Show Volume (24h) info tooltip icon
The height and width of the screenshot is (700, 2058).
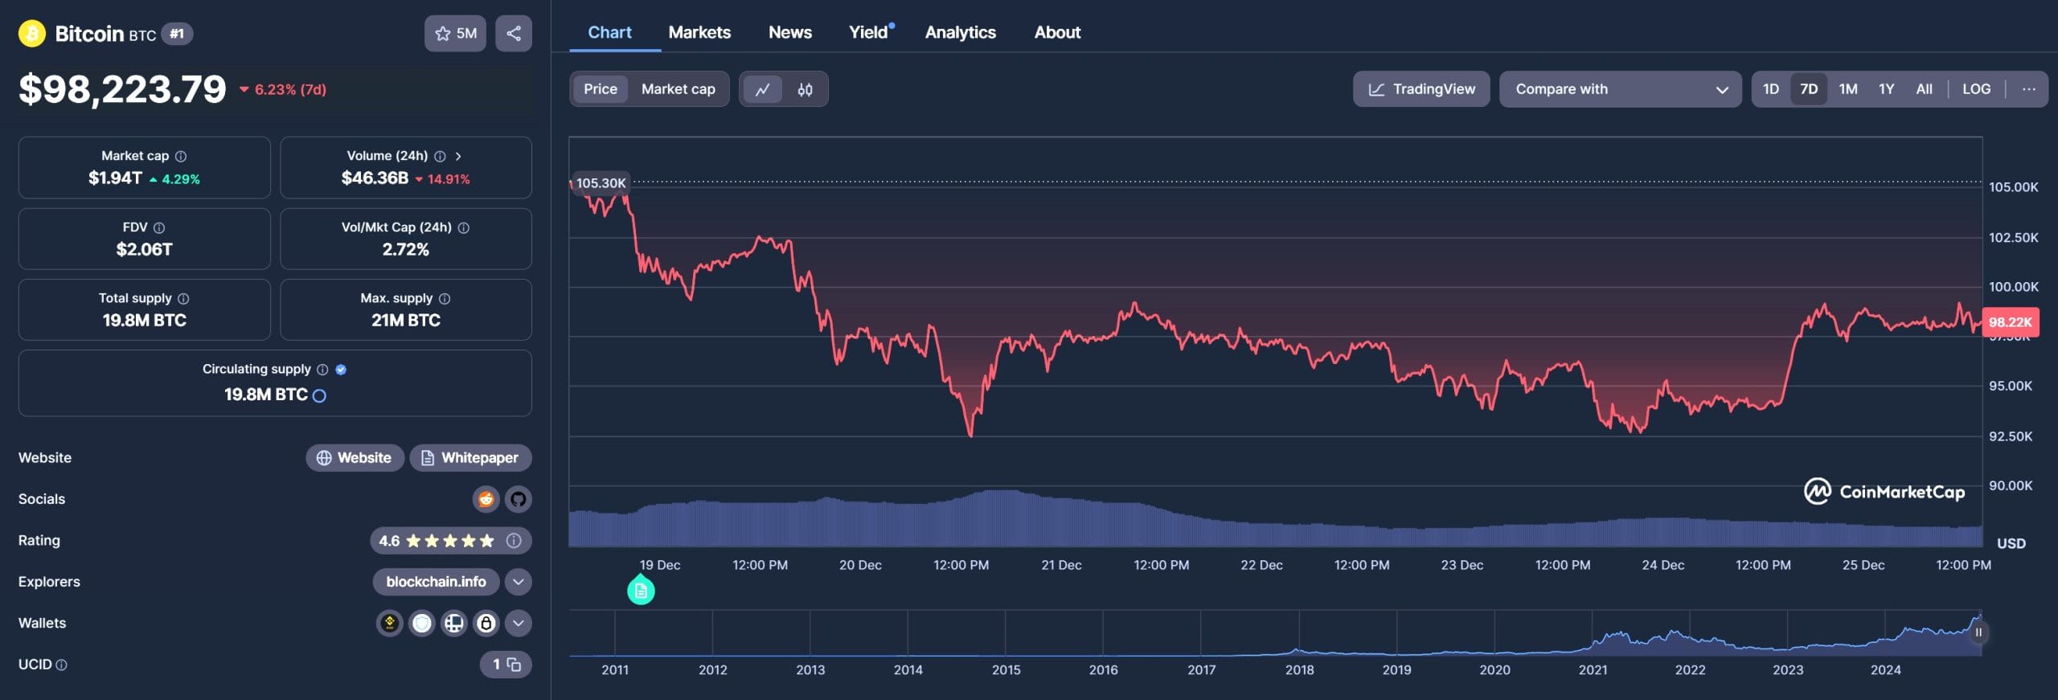tap(440, 156)
